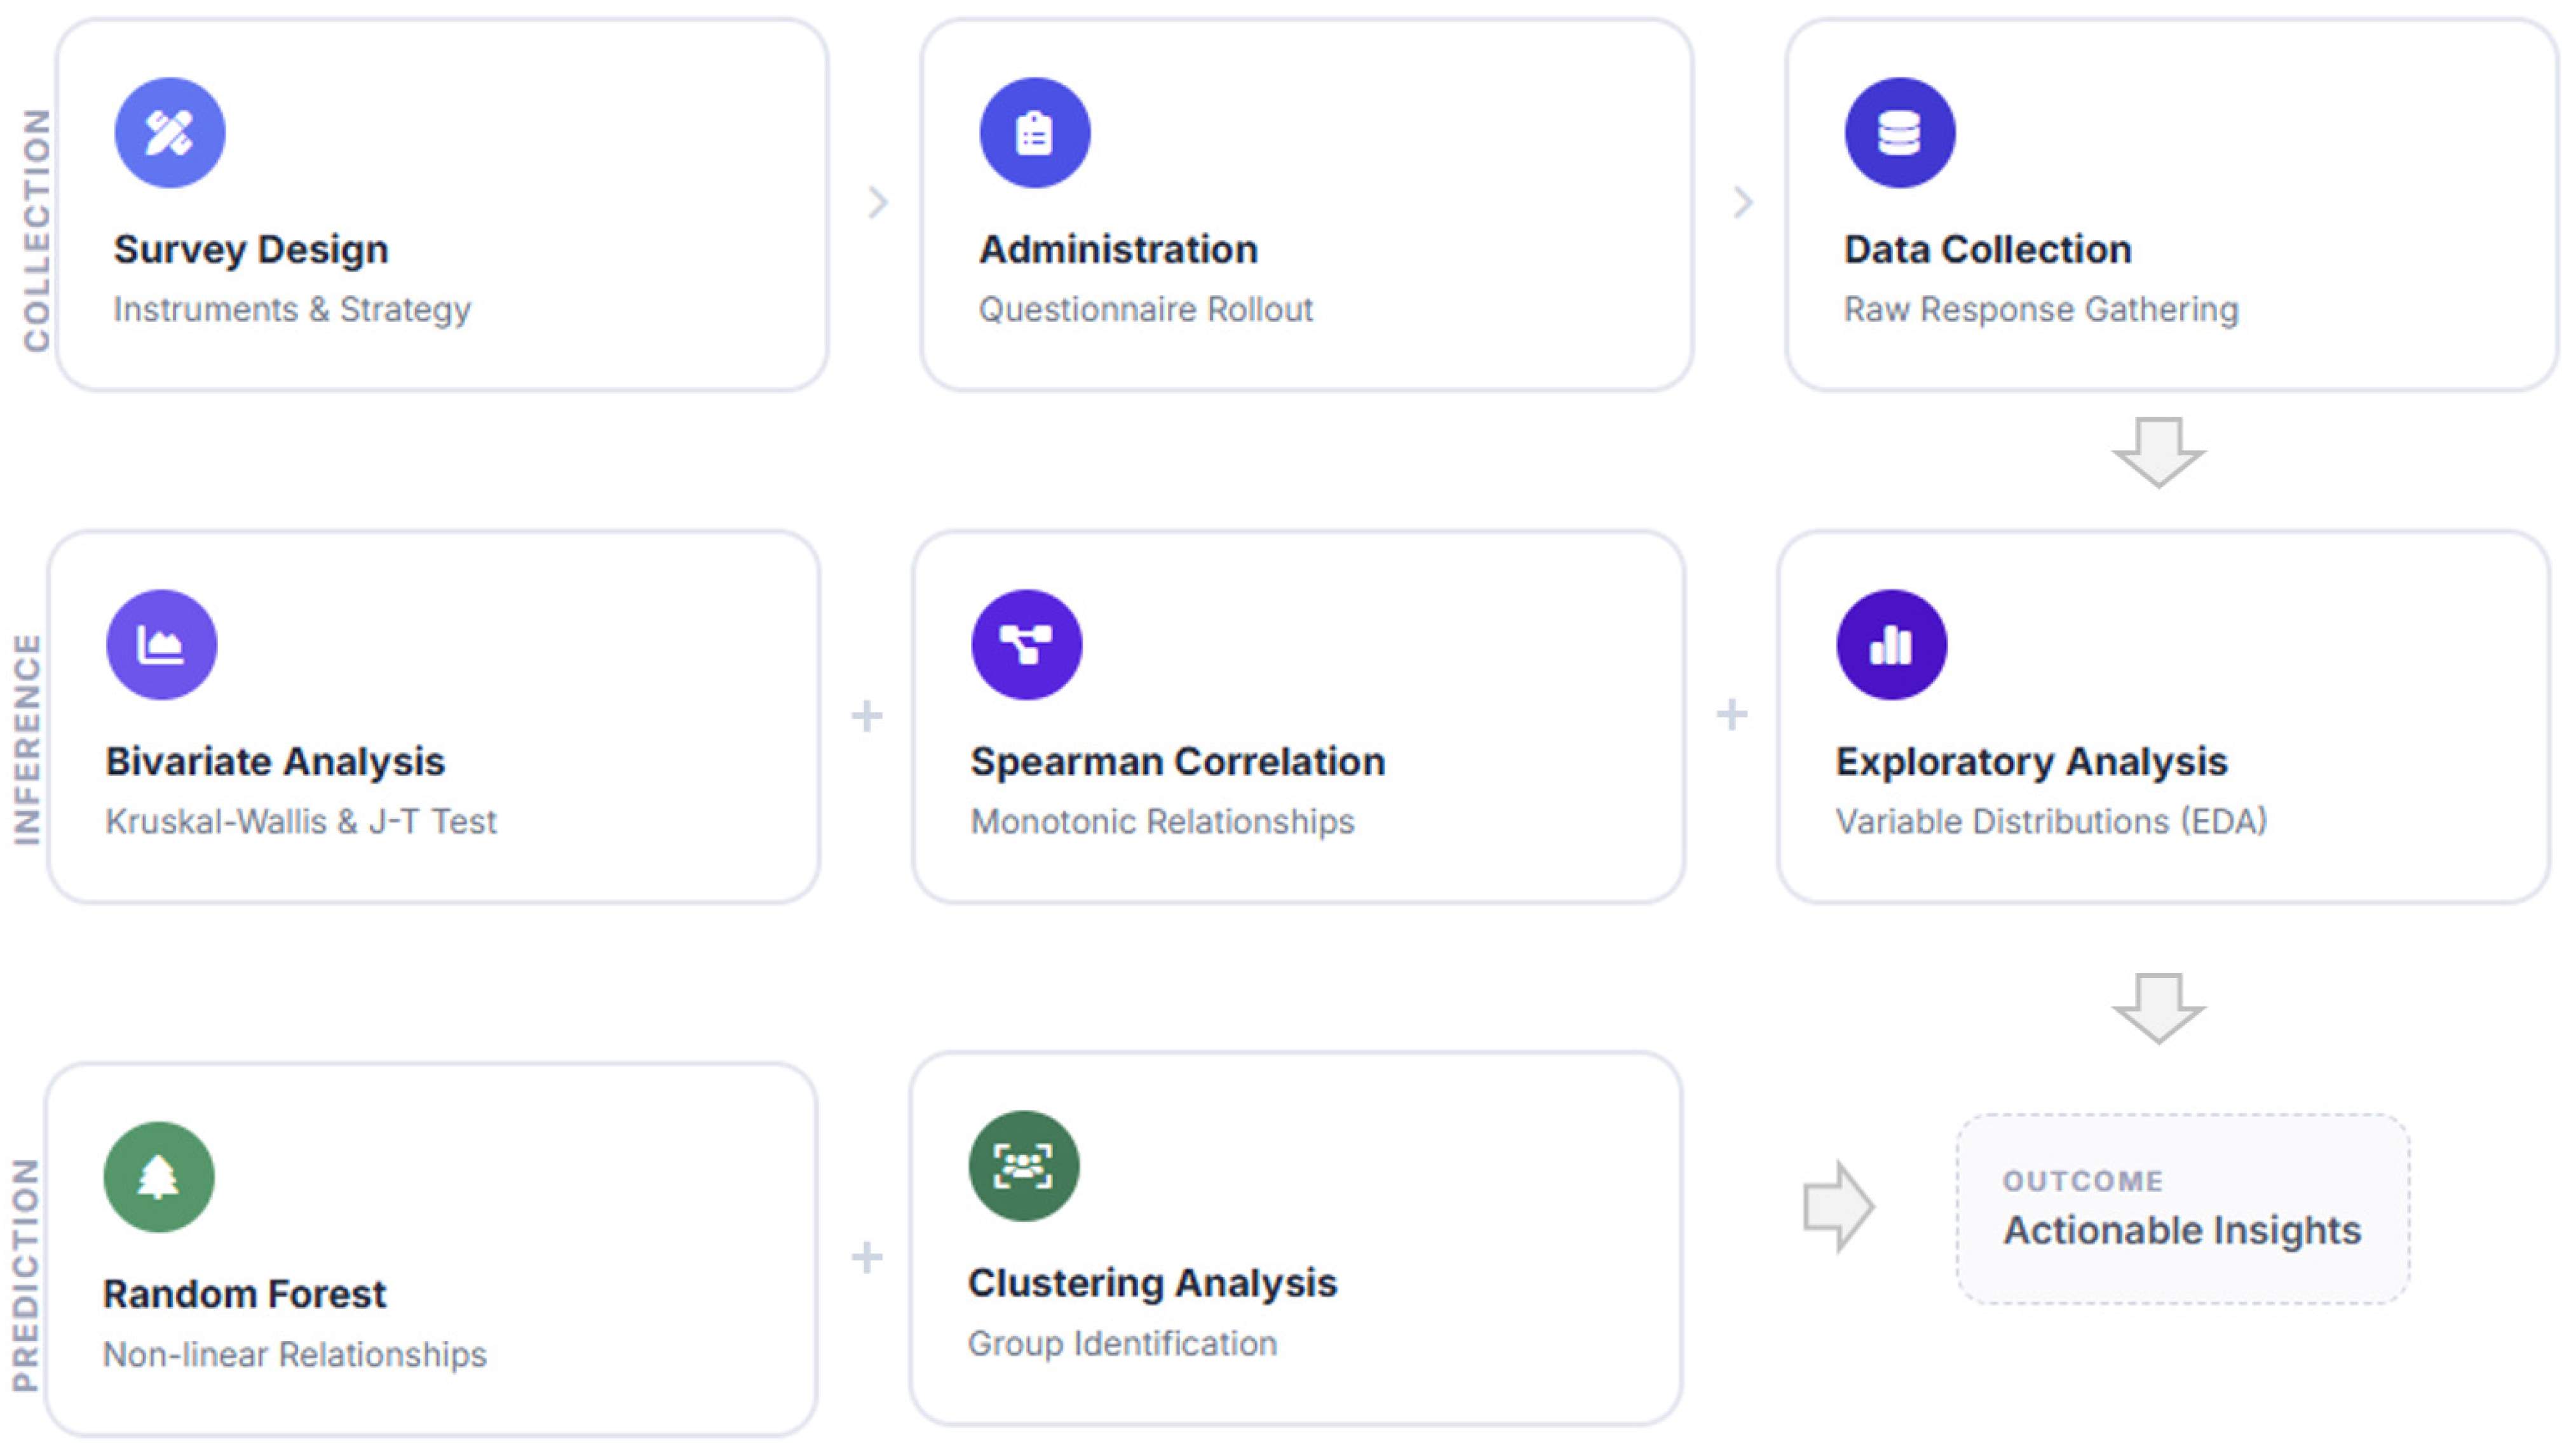
Task: Click the Spearman Correlation node diagram icon
Action: pyautogui.click(x=1027, y=645)
